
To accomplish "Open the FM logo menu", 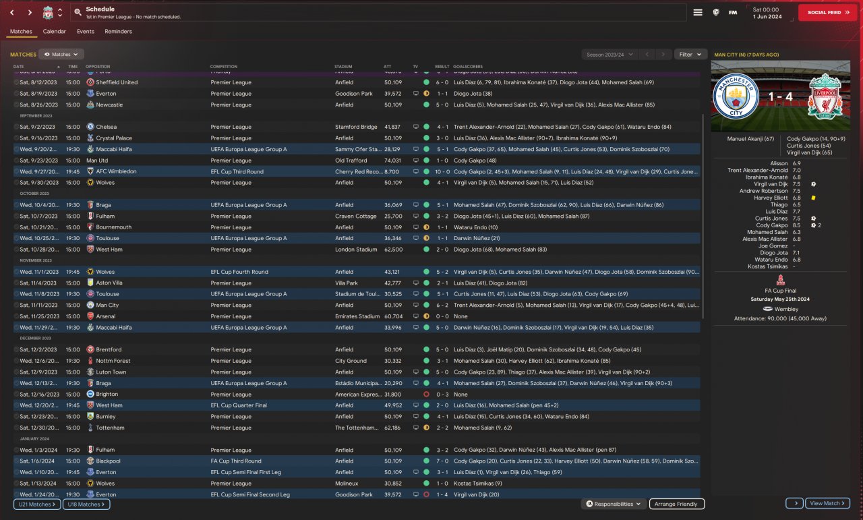I will tap(733, 12).
